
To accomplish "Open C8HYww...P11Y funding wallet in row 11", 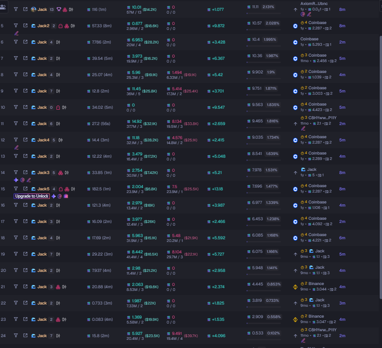I will coord(322,118).
